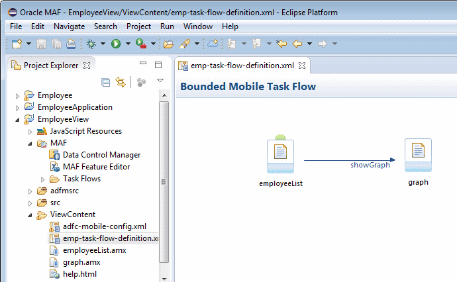Open the External Tools dropdown arrow
457x282 pixels.
coord(153,44)
